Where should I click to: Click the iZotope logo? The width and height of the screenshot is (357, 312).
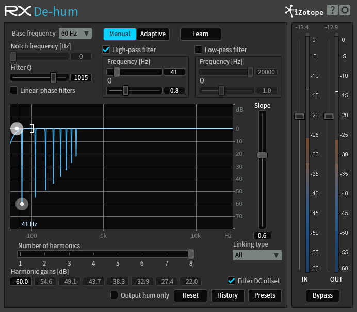304,10
